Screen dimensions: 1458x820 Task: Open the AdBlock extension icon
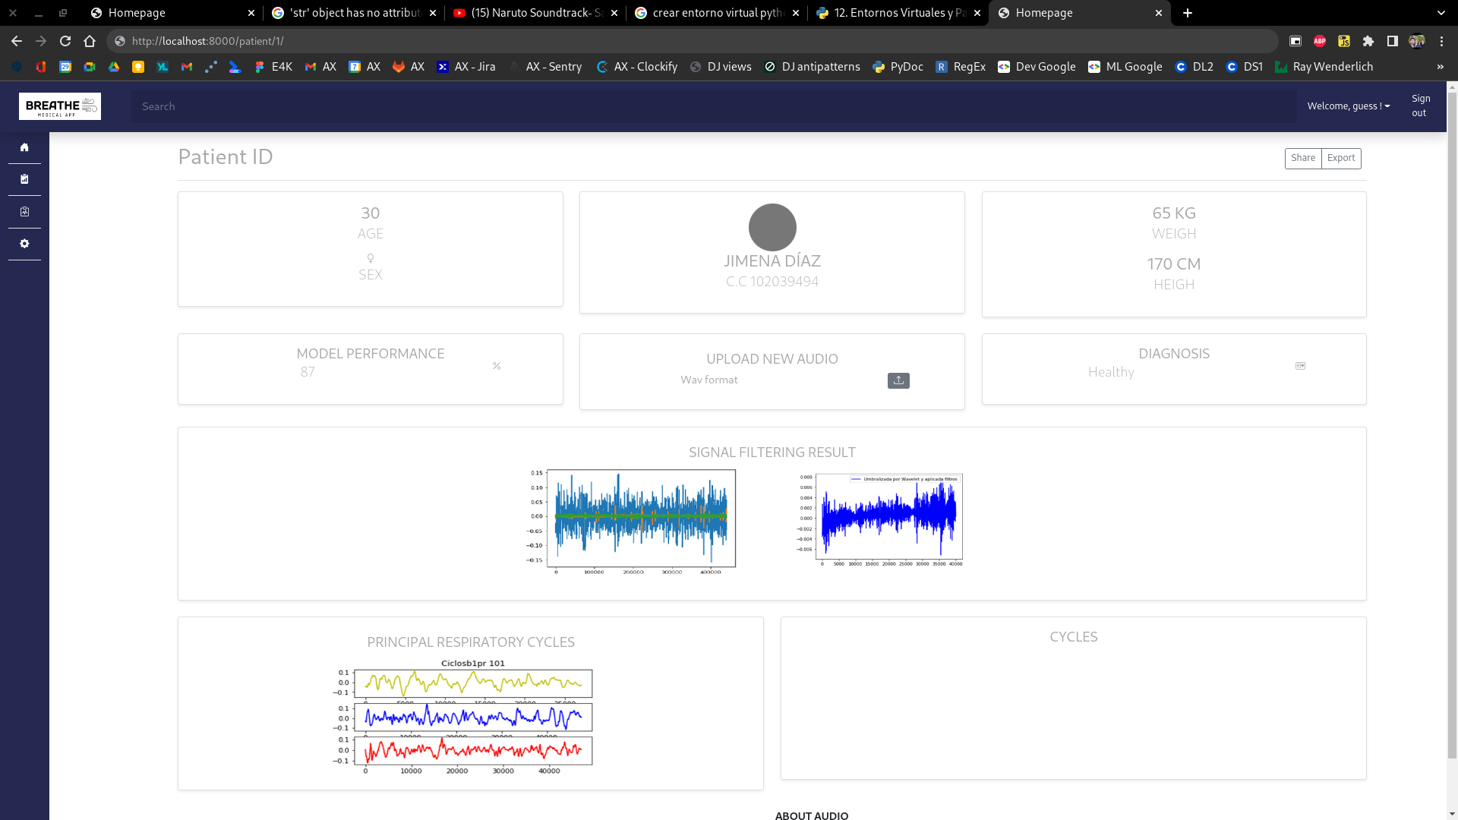pos(1319,41)
